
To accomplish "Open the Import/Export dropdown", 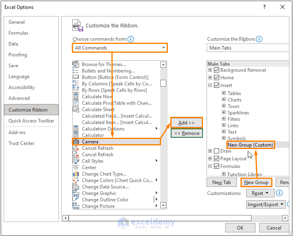I will pos(266,205).
